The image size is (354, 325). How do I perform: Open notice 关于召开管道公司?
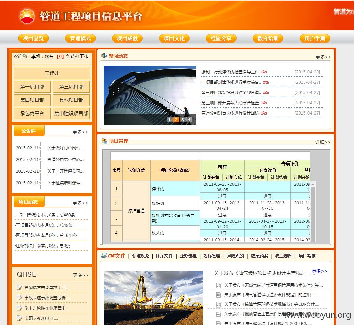pos(65,171)
